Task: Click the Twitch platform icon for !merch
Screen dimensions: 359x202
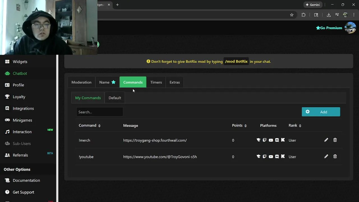Action: [x=264, y=140]
